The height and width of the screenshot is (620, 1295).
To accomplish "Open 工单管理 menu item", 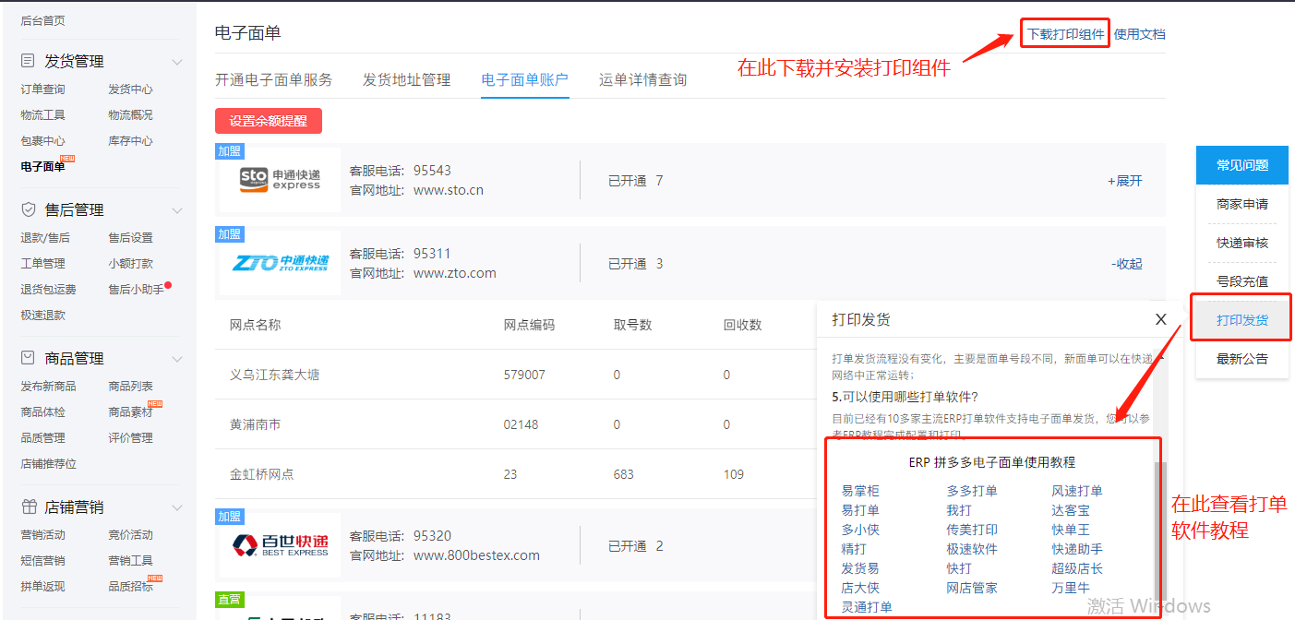I will click(x=42, y=264).
